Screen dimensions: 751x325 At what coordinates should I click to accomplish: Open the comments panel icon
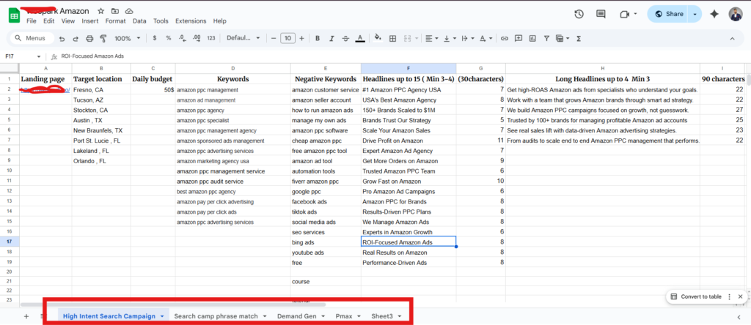coord(601,14)
